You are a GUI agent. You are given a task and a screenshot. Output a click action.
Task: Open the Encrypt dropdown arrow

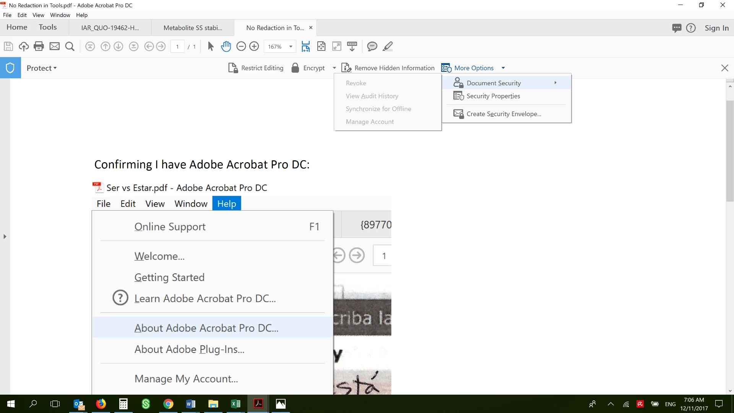[x=335, y=68]
